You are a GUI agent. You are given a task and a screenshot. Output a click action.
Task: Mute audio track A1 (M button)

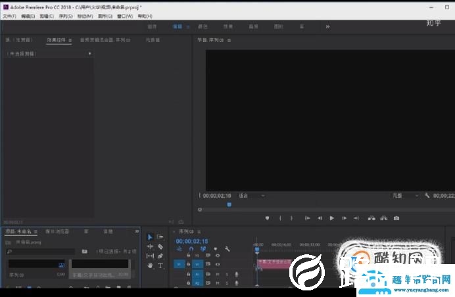218,274
